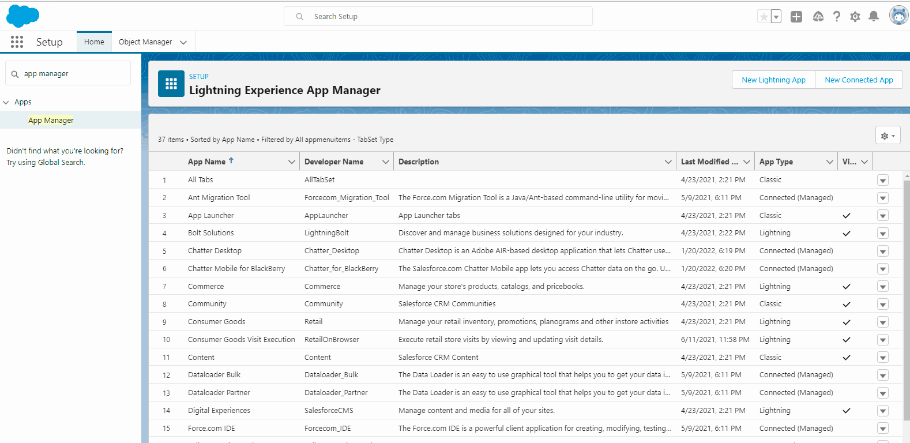Screen dimensions: 910x443
Task: Click the visible checkmark for Community row
Action: click(x=847, y=305)
